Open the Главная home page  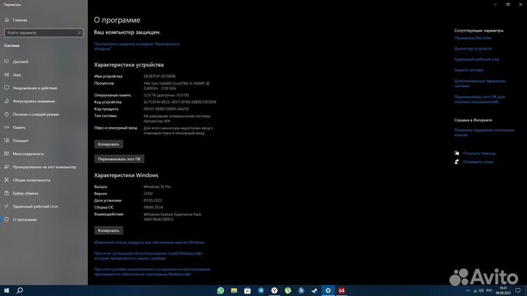16,20
